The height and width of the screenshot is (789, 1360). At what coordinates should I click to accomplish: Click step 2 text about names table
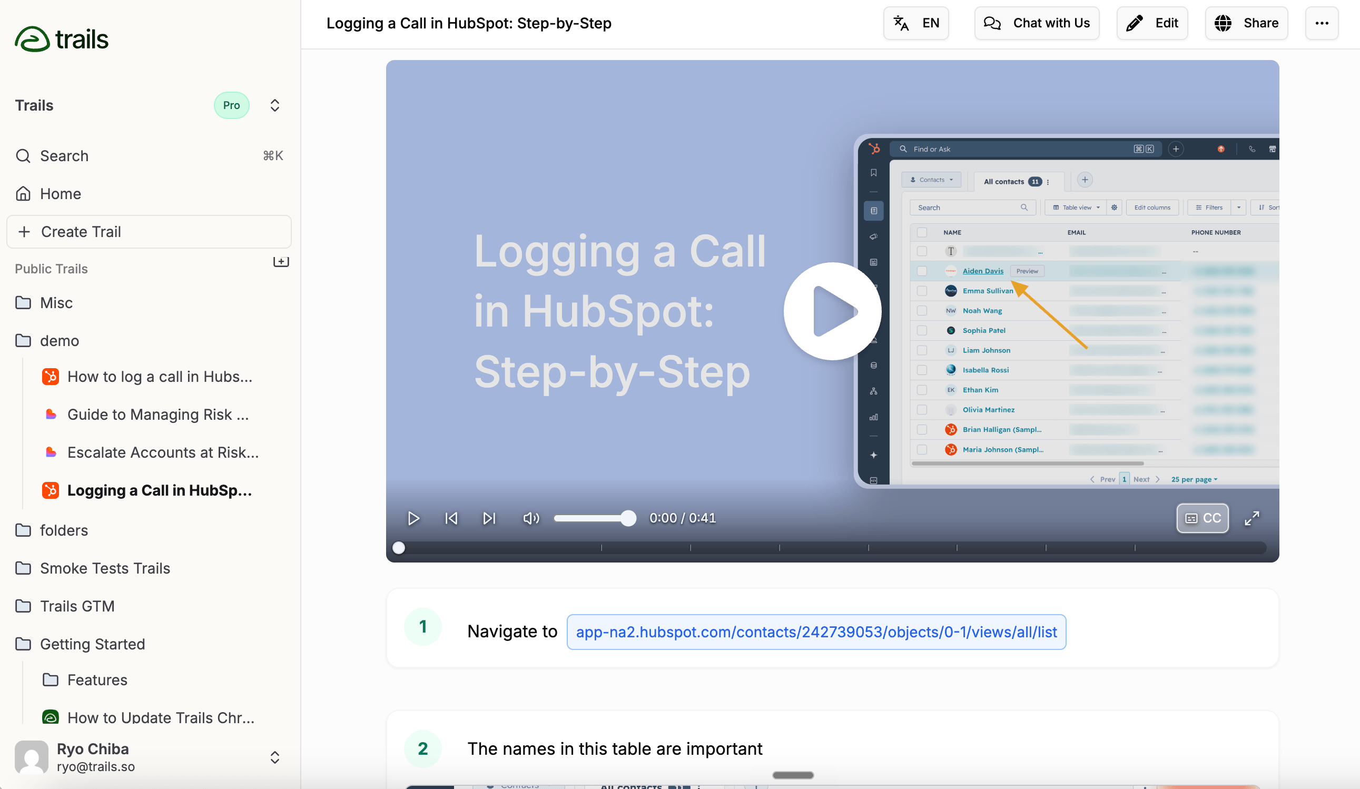(x=615, y=748)
